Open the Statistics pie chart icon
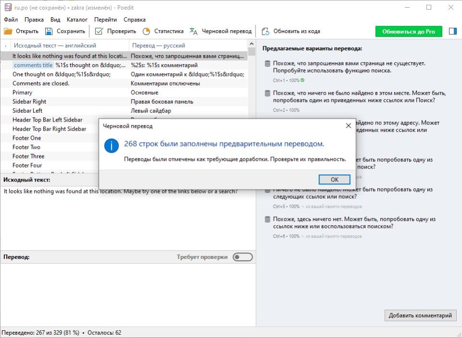462x338 pixels. click(146, 31)
